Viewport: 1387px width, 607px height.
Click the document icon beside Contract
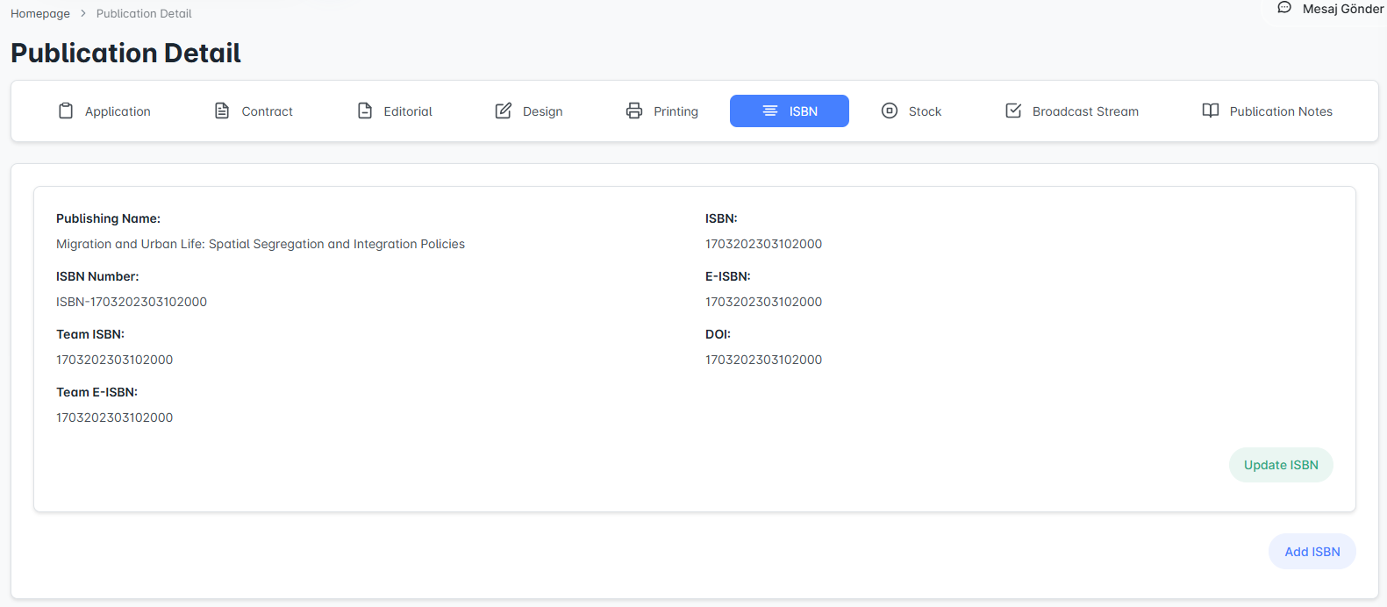(x=222, y=111)
